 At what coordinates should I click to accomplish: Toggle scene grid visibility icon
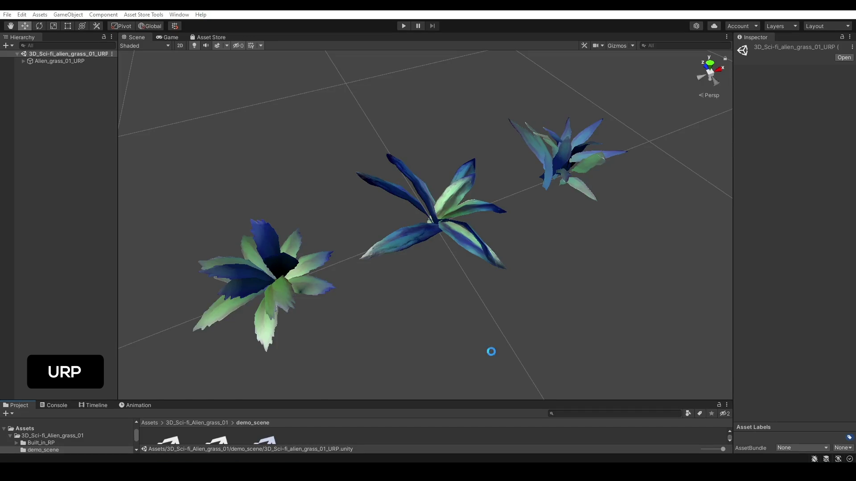(251, 45)
